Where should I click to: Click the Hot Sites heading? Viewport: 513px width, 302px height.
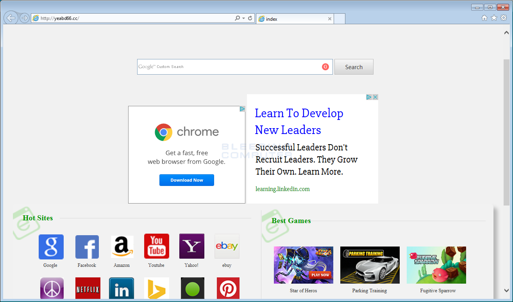(38, 218)
